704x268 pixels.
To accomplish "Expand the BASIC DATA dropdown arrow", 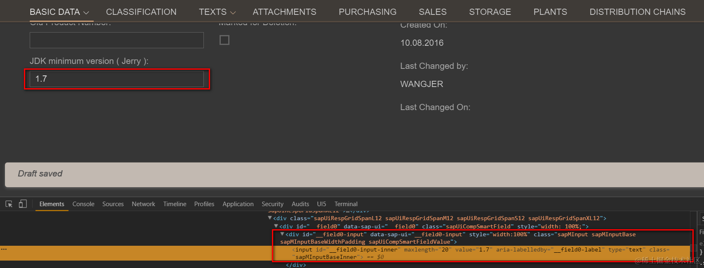I will [x=86, y=13].
